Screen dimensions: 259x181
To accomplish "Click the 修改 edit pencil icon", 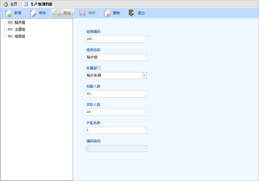I will click(33, 13).
